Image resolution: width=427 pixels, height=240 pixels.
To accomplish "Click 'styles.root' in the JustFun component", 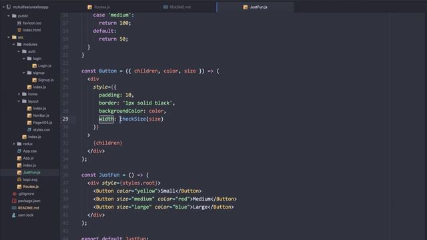I will [x=139, y=183].
